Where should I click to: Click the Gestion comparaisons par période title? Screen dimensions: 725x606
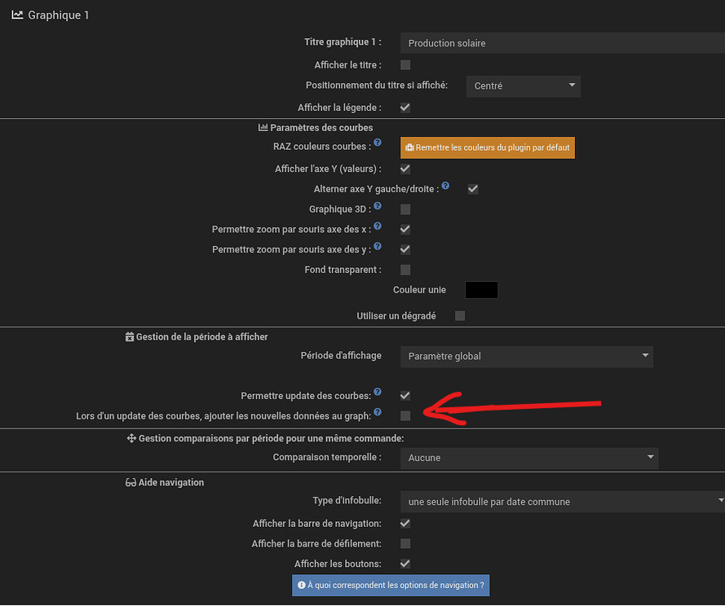coord(272,438)
